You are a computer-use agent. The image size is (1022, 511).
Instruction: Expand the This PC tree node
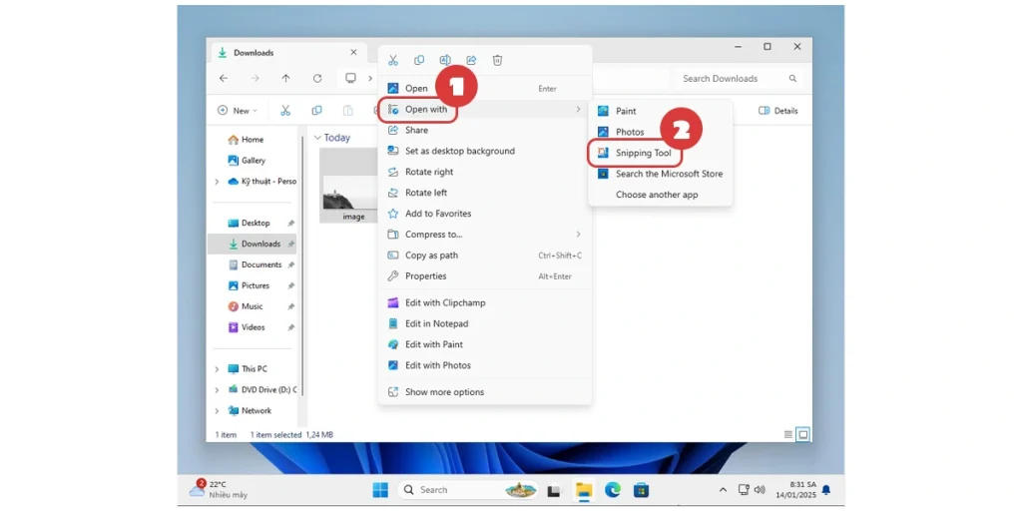217,369
